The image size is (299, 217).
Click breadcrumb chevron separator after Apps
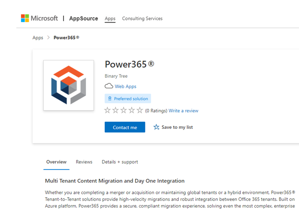pos(48,38)
